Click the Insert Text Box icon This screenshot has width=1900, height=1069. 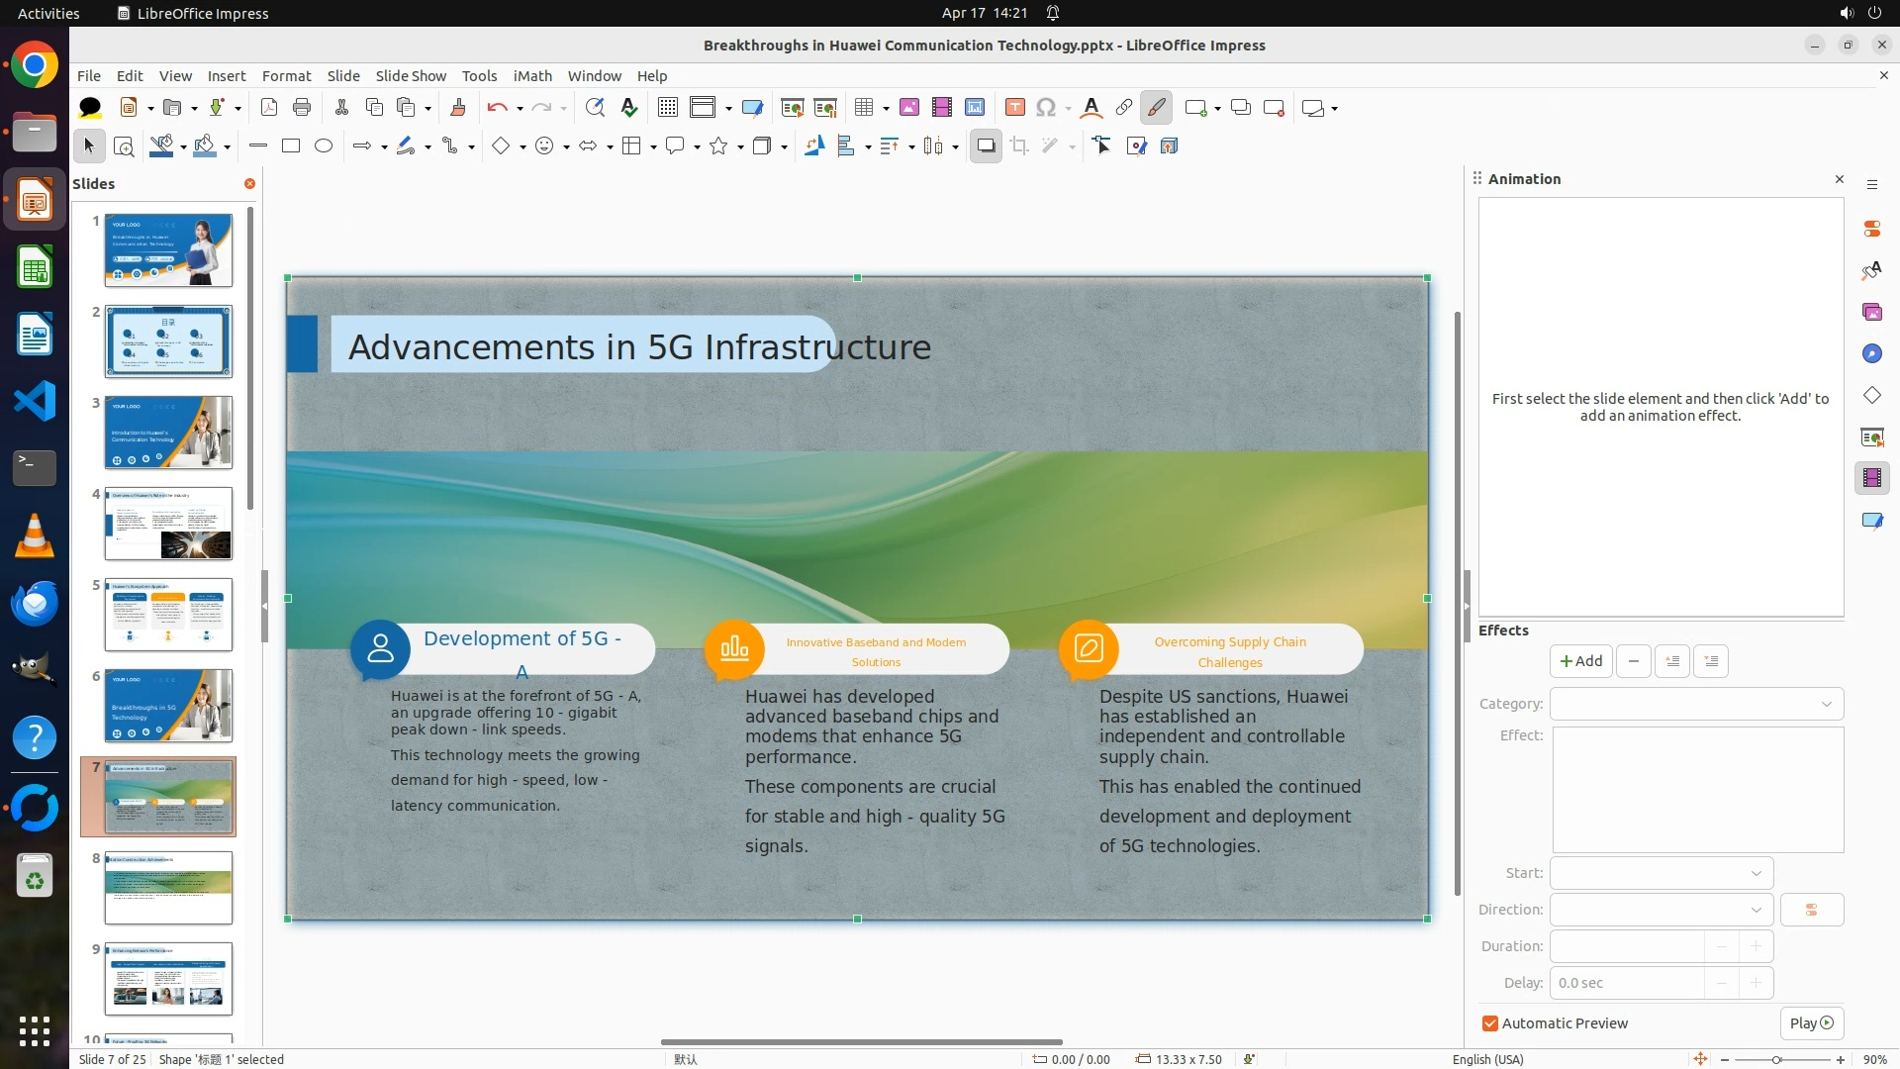click(x=1014, y=108)
